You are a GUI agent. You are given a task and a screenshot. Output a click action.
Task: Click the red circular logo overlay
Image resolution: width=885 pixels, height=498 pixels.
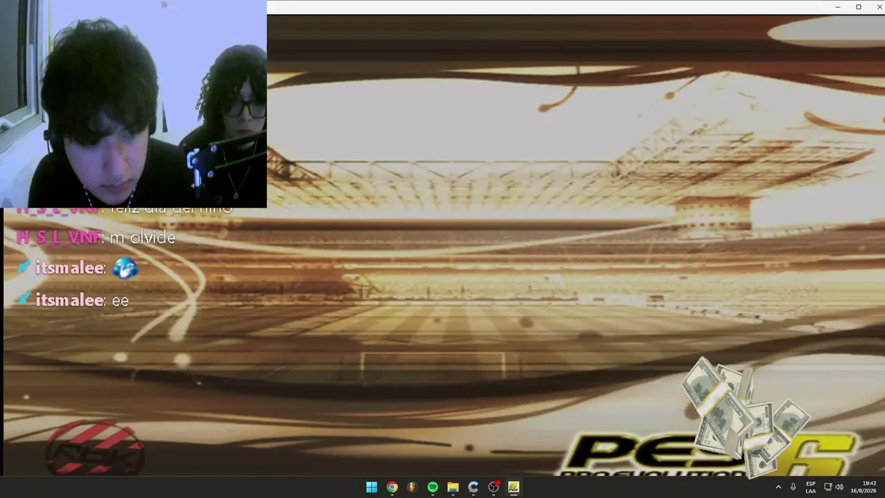[x=94, y=448]
